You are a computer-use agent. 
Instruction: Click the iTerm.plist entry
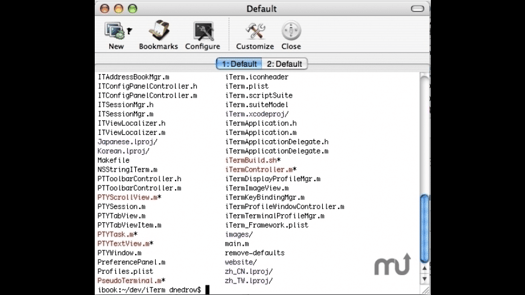pyautogui.click(x=247, y=87)
